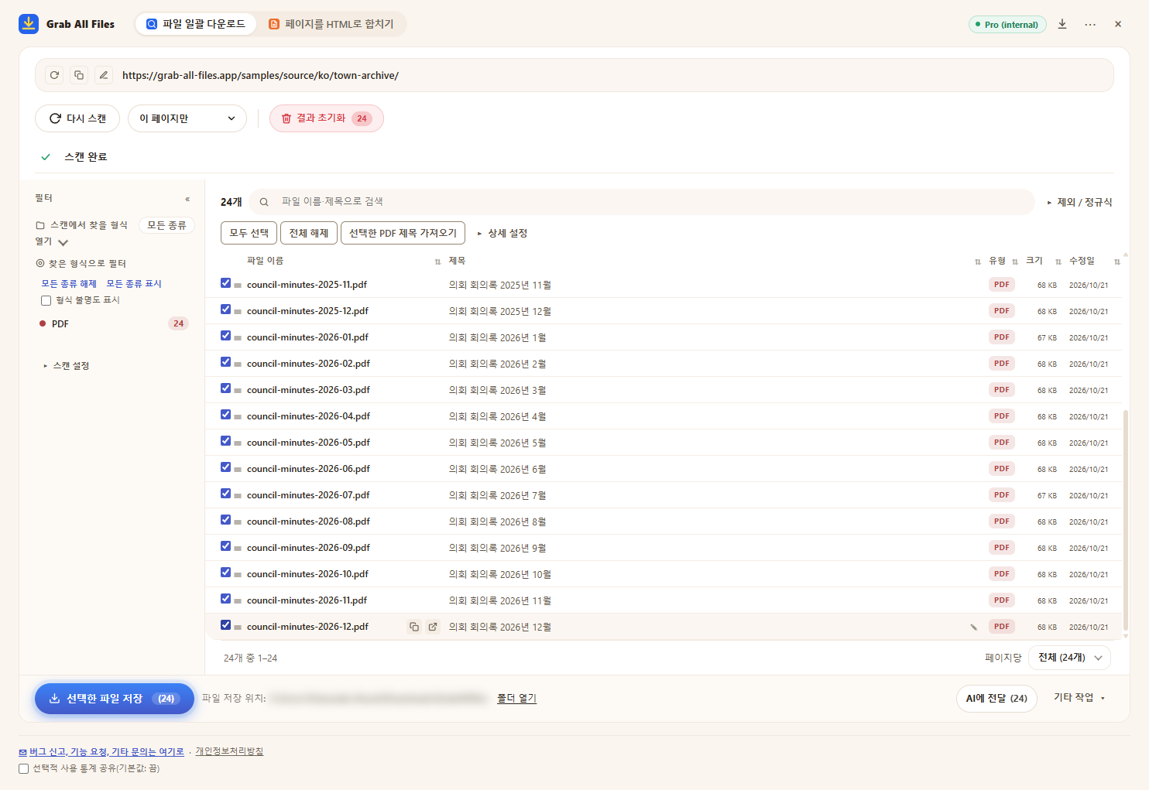Click the Grab All Files logo icon
This screenshot has width=1149, height=790.
pyautogui.click(x=29, y=24)
